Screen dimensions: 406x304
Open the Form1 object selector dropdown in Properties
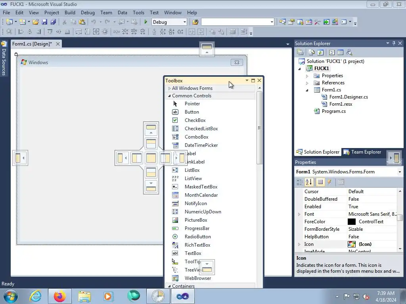tap(400, 172)
